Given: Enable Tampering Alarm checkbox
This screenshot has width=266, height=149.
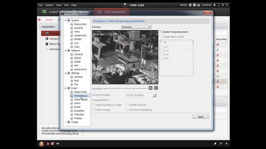Looking at the screenshot, I should pos(161,32).
